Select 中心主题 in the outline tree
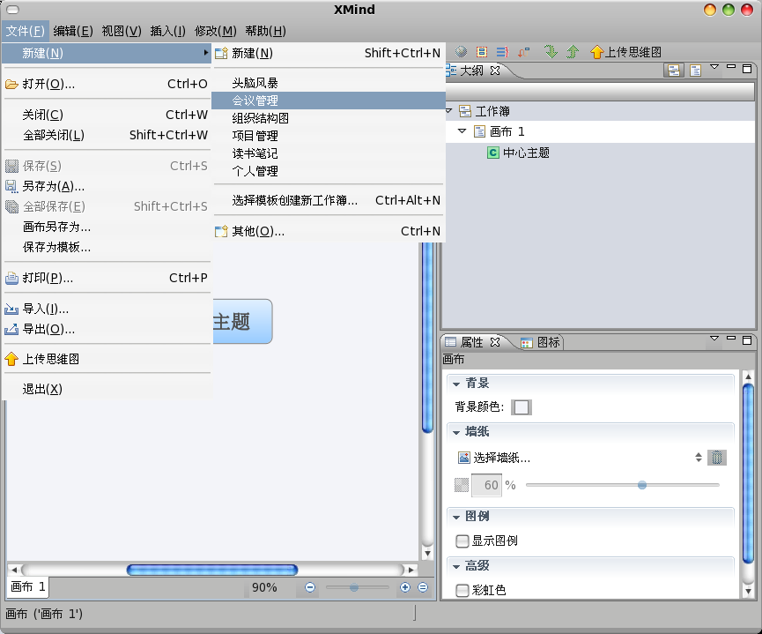 pyautogui.click(x=526, y=153)
